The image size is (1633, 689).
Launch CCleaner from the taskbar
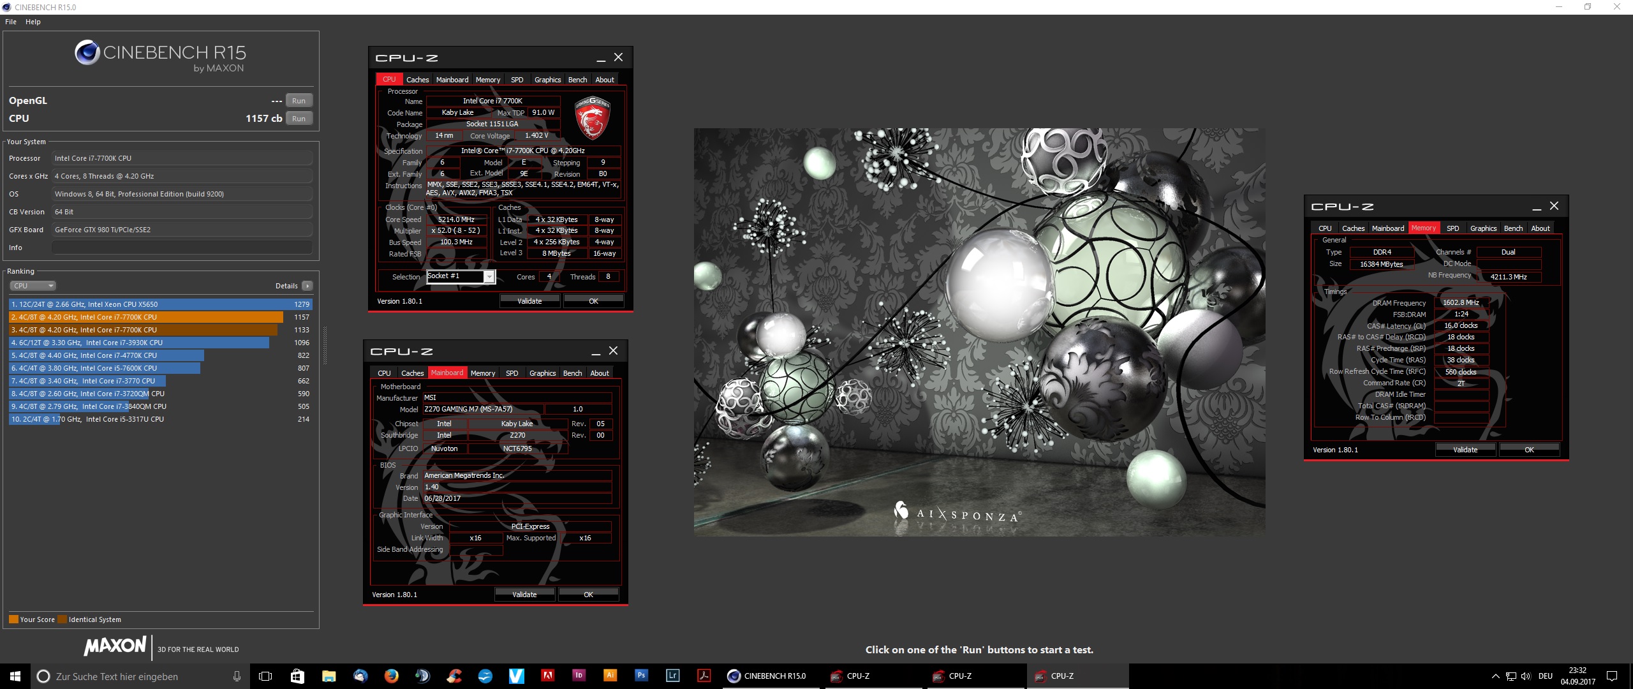pos(454,676)
